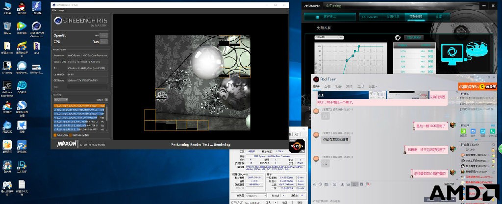Open the gamepad game library desktop icon
Screen dimensions: 502x204
(x=7, y=187)
